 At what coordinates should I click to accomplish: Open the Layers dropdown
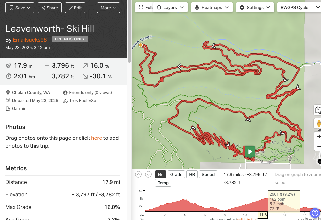[x=170, y=8]
